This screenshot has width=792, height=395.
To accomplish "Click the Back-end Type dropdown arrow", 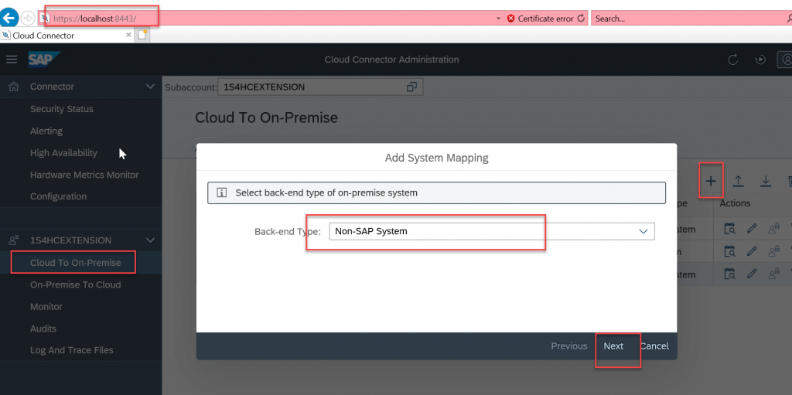I will (x=643, y=231).
